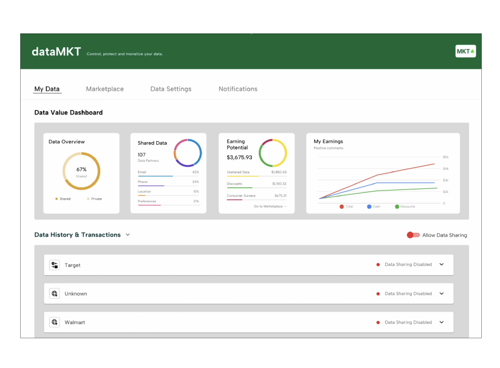Click the MKT logo badge in header
This screenshot has height=368, width=500.
tap(465, 51)
